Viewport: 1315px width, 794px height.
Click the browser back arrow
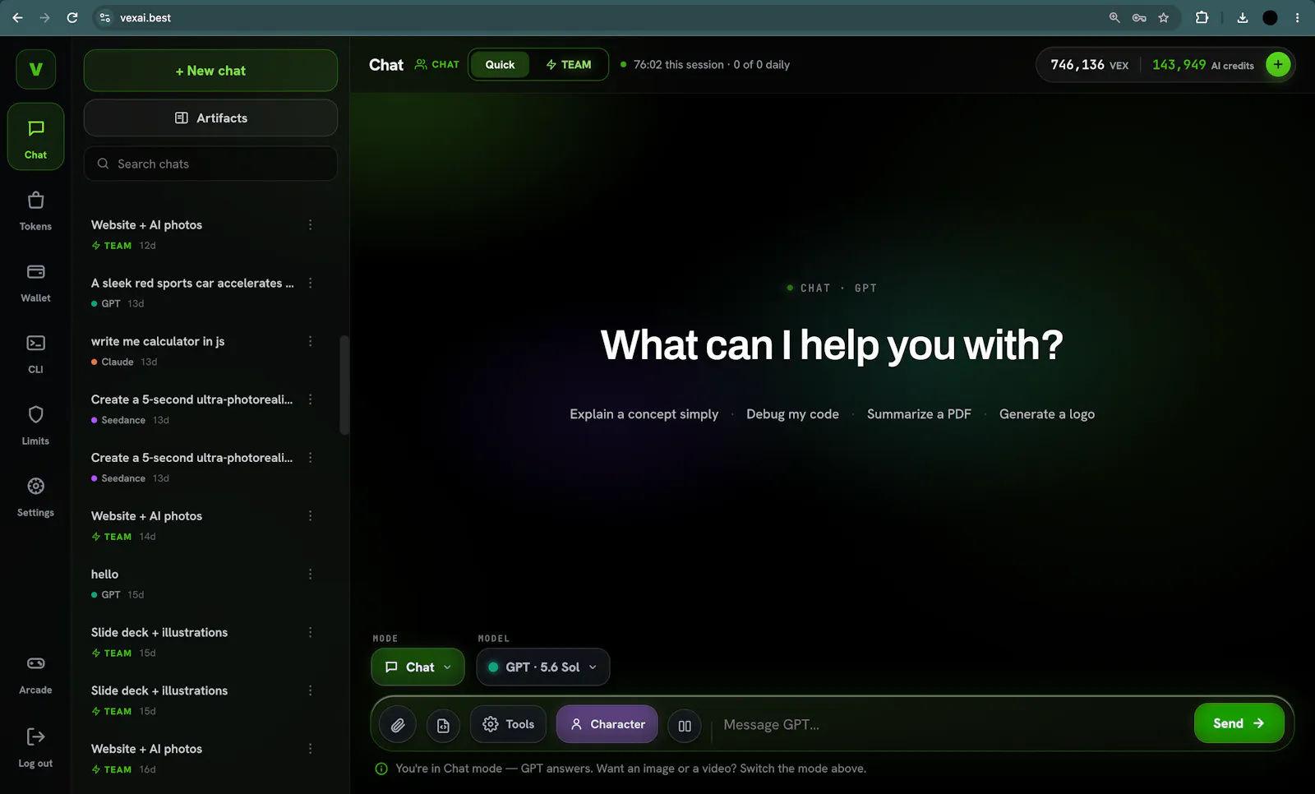pos(17,17)
